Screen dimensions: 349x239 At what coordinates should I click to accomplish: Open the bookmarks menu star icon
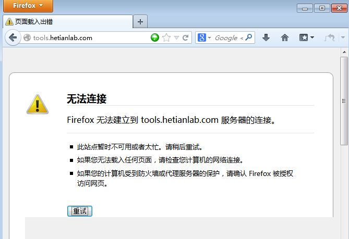[304, 37]
